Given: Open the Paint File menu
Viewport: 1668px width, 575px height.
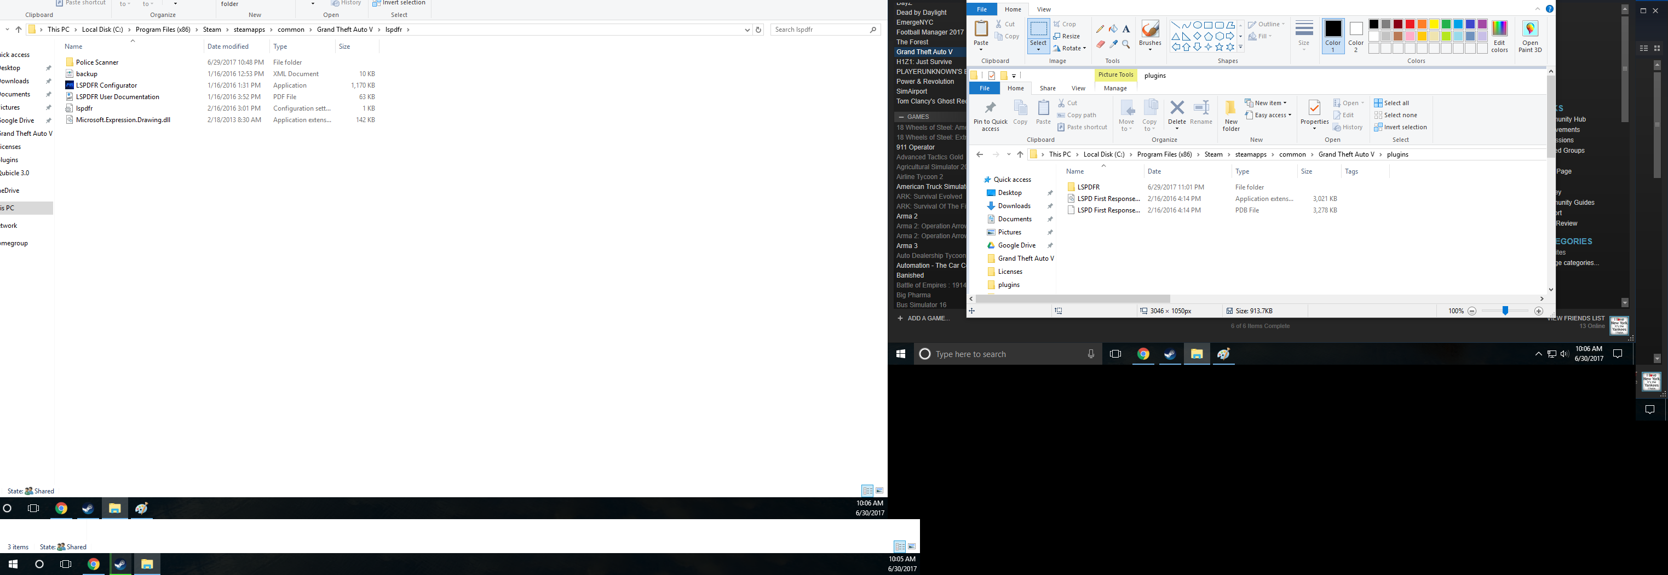Looking at the screenshot, I should click(982, 9).
